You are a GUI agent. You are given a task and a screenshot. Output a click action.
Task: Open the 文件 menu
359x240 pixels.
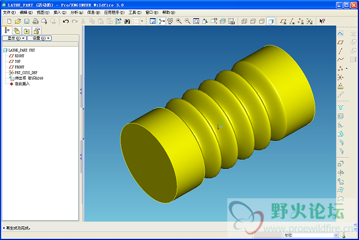(x=9, y=12)
